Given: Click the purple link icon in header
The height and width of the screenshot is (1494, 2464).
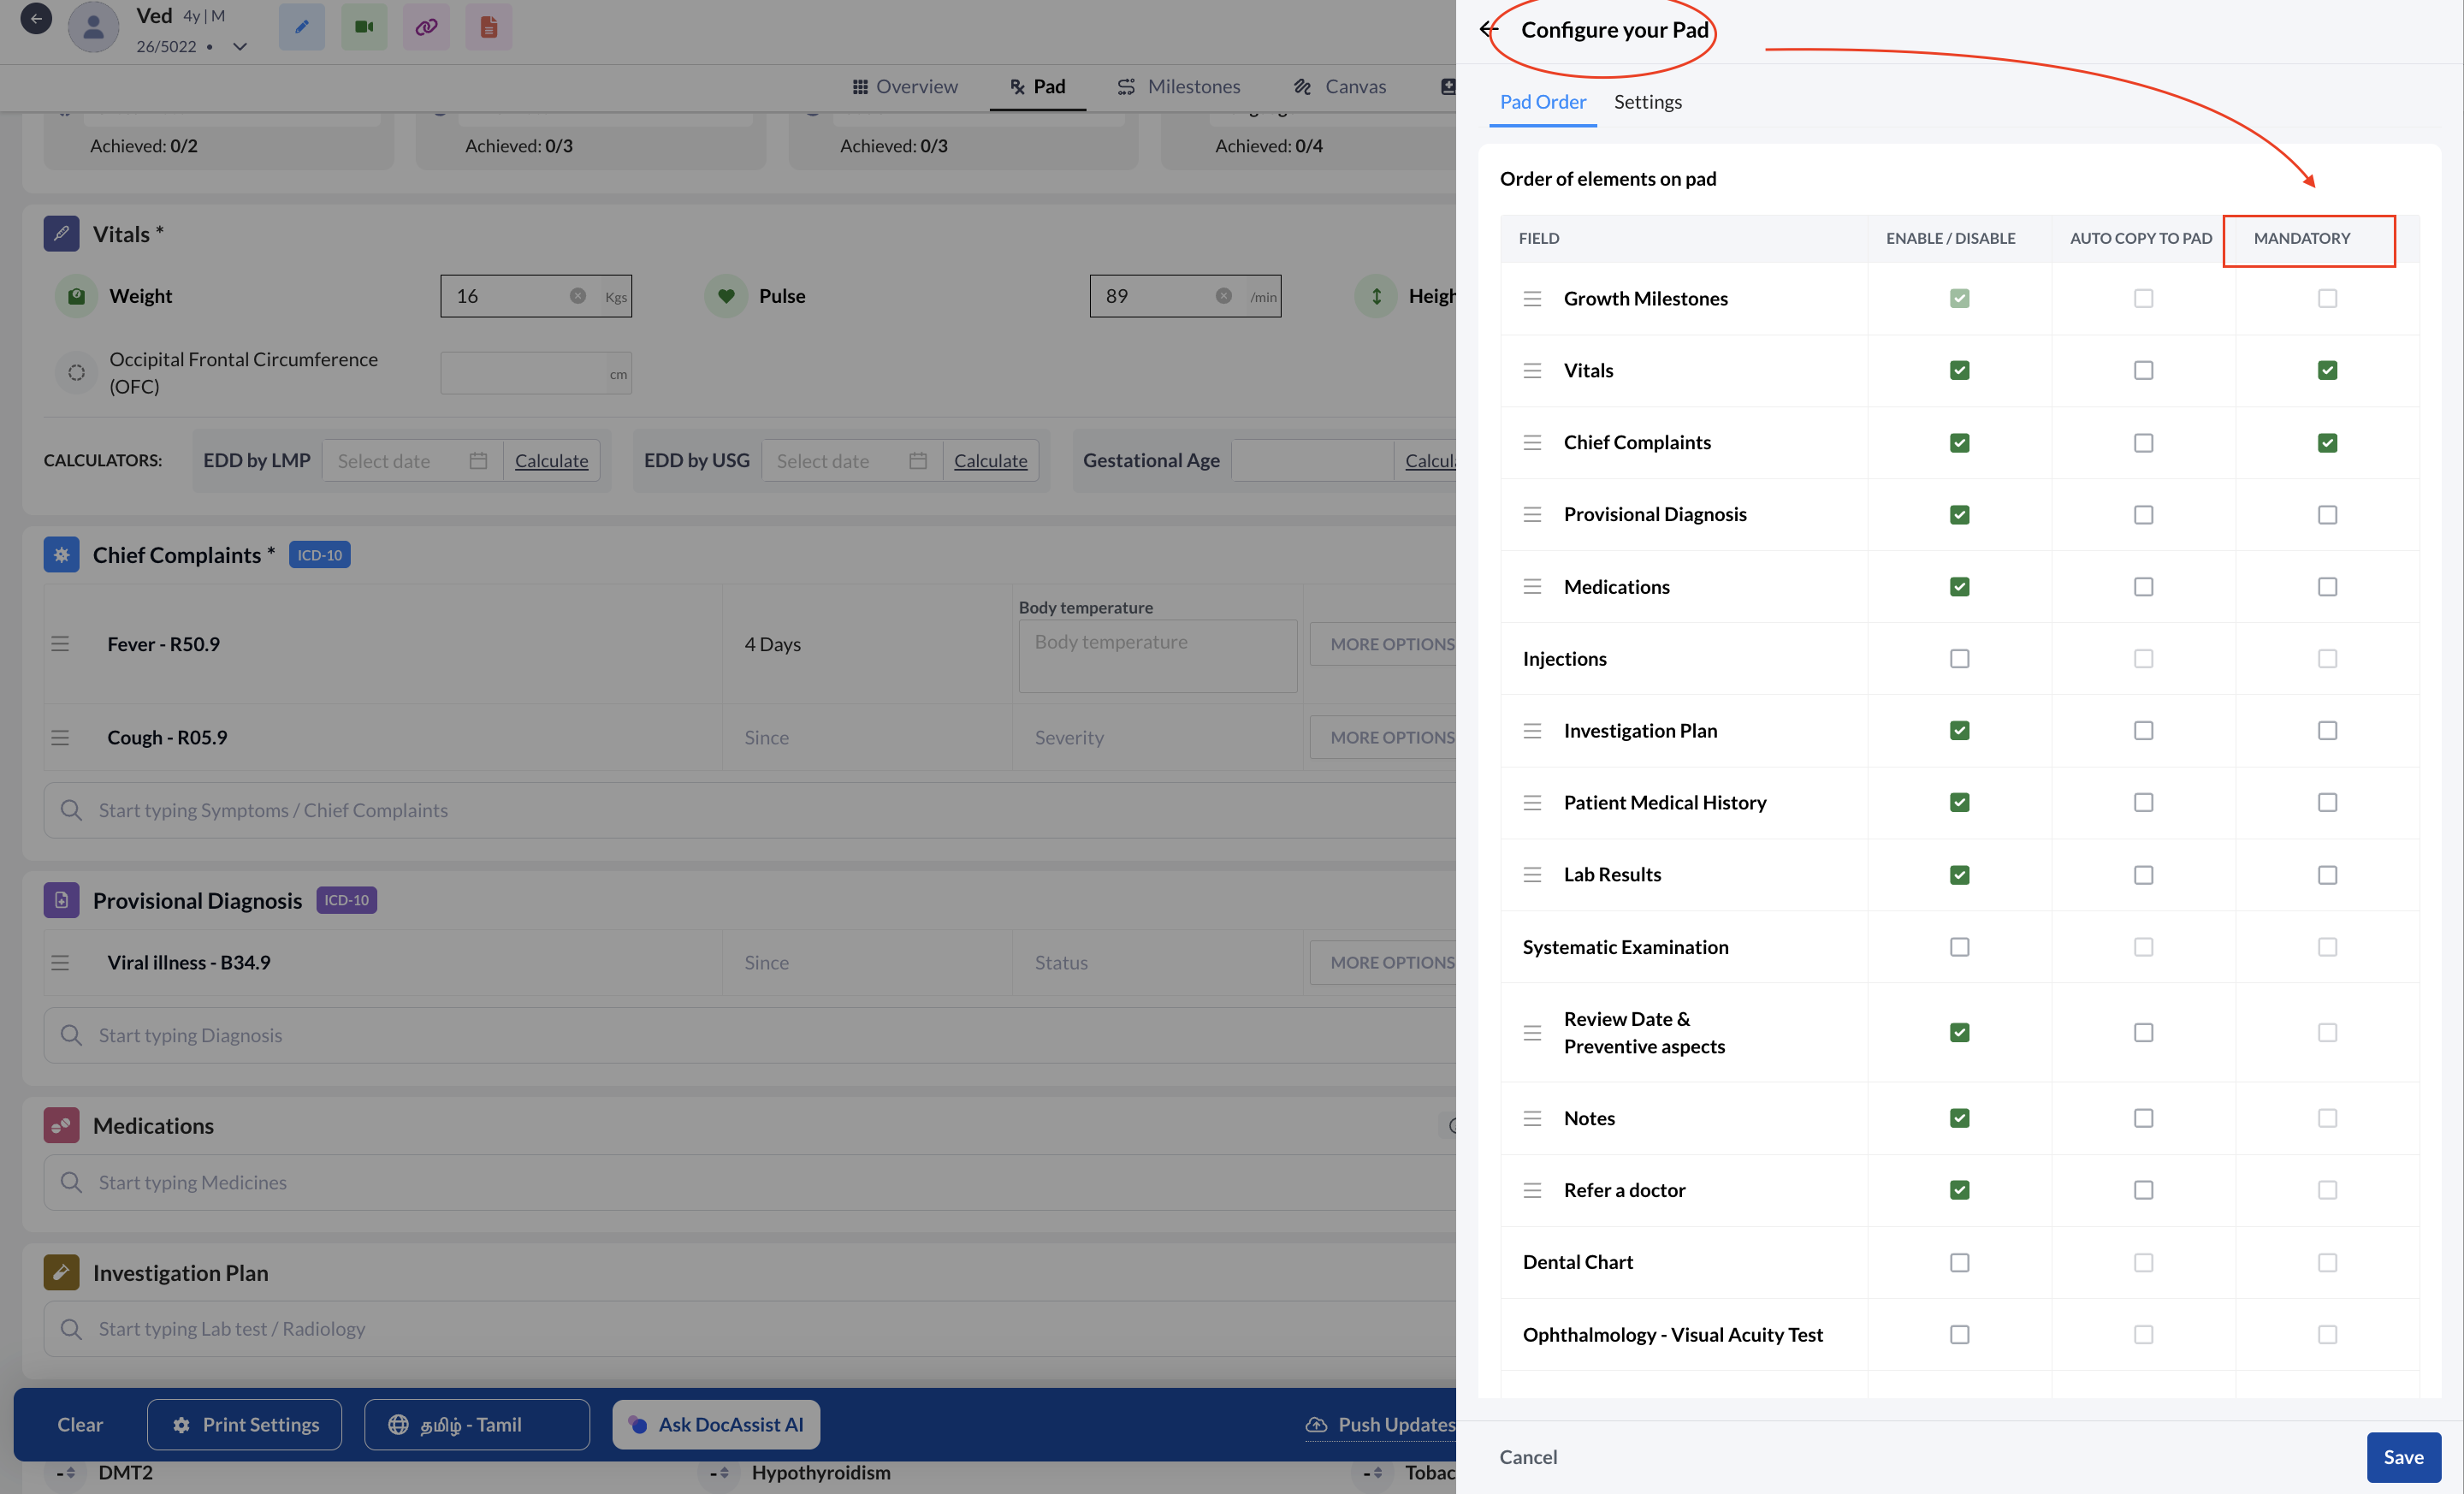Looking at the screenshot, I should click(x=426, y=27).
